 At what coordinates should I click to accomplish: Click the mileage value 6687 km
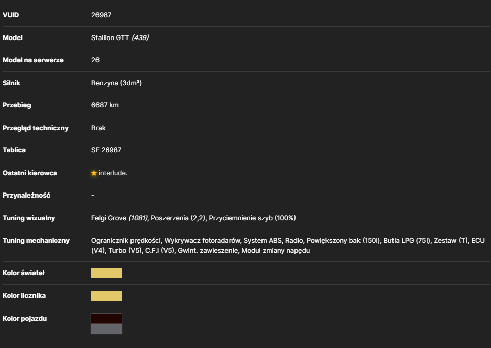[105, 105]
